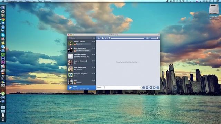This screenshot has width=221, height=124.
Task: Open the Apple menu
Action: (3, 1)
